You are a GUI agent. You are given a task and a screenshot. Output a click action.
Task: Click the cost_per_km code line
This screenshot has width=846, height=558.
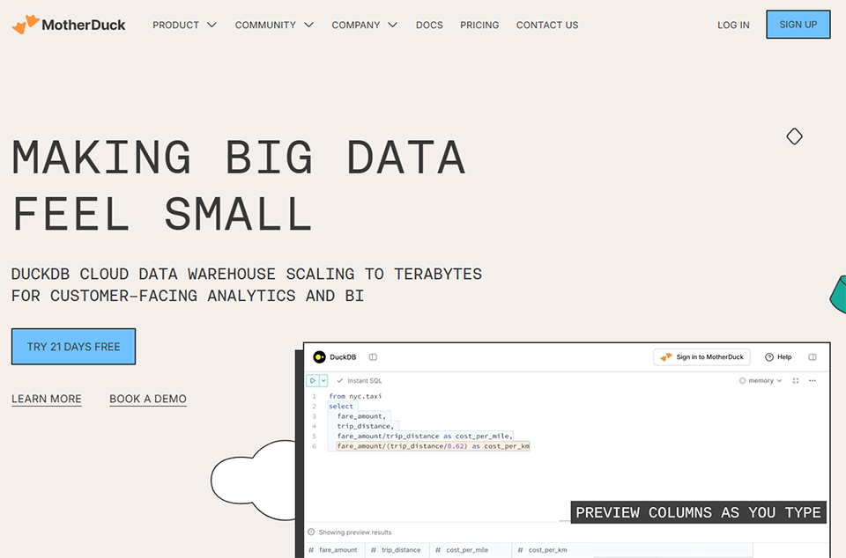434,446
